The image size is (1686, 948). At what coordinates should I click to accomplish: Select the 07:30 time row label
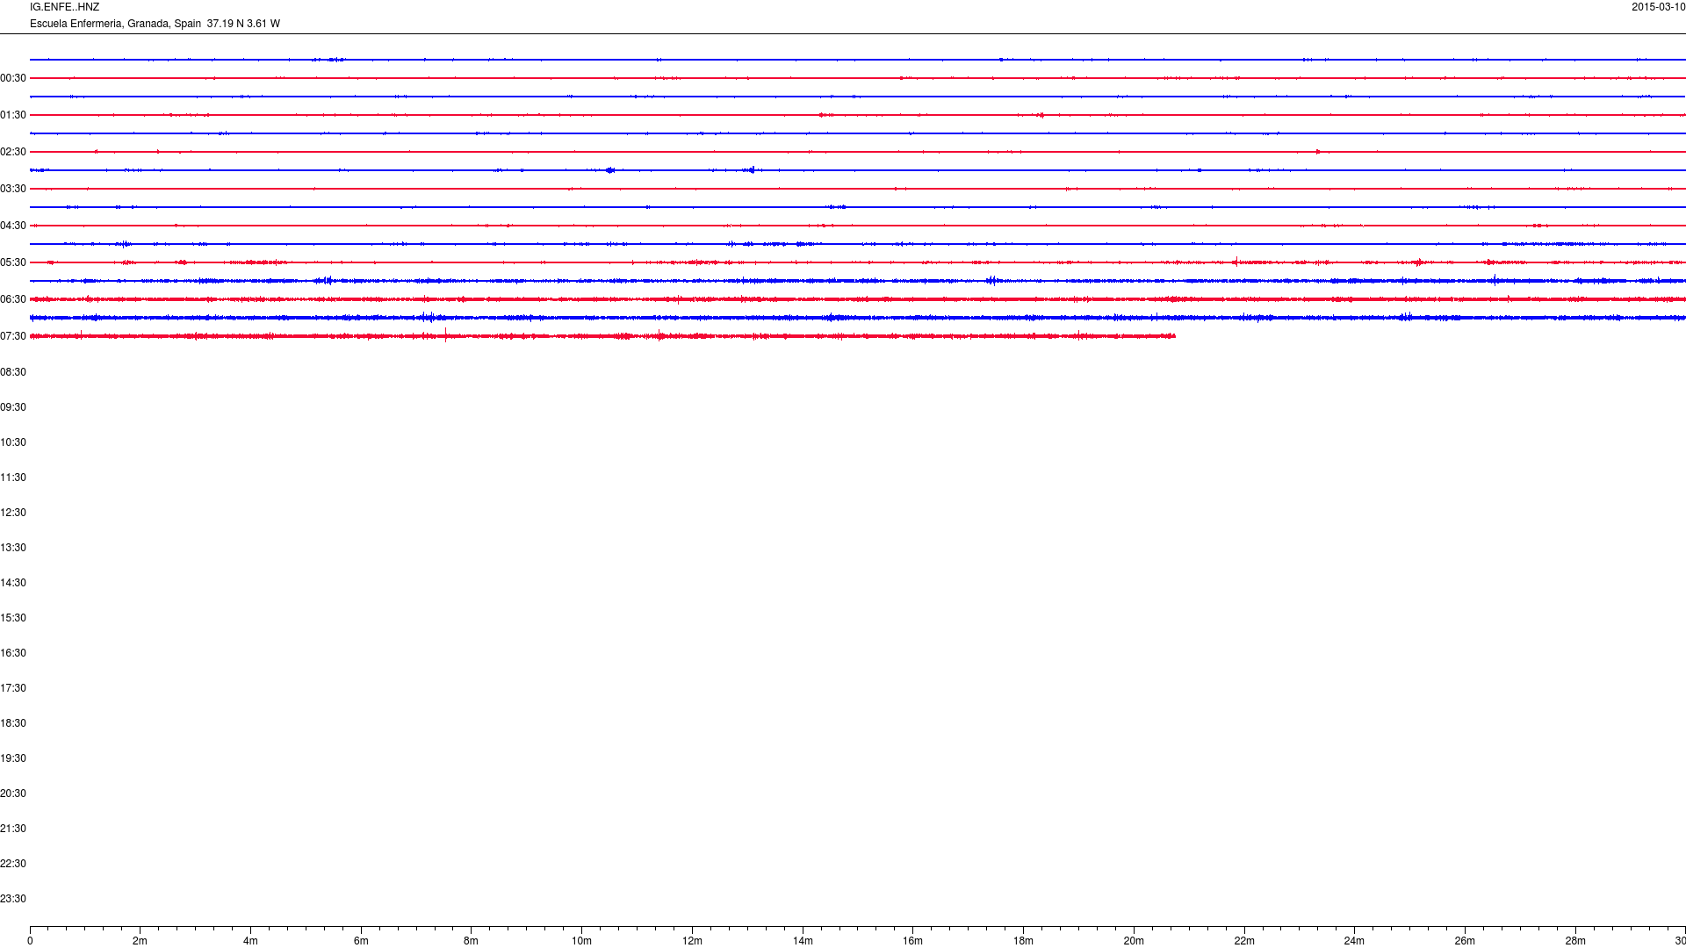point(13,336)
